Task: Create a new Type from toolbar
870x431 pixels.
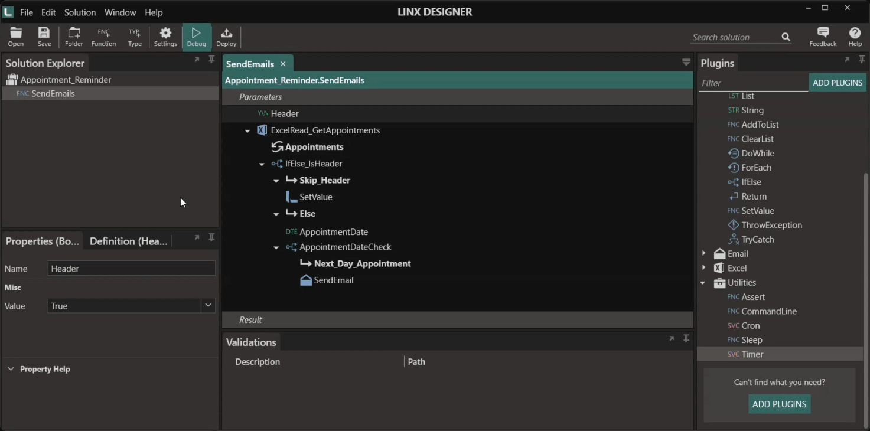Action: [x=135, y=37]
